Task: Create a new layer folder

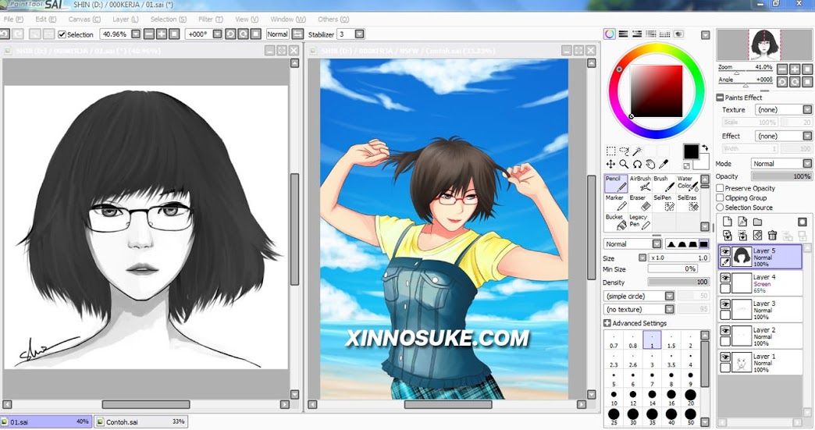Action: 757,222
